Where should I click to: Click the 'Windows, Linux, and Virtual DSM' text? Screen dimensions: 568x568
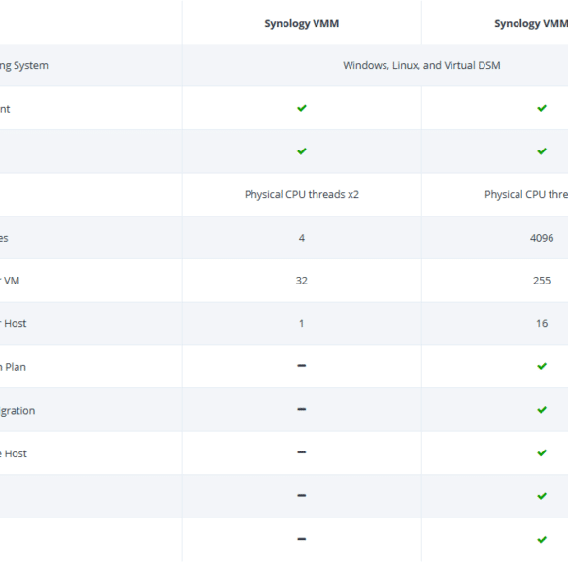pos(421,66)
